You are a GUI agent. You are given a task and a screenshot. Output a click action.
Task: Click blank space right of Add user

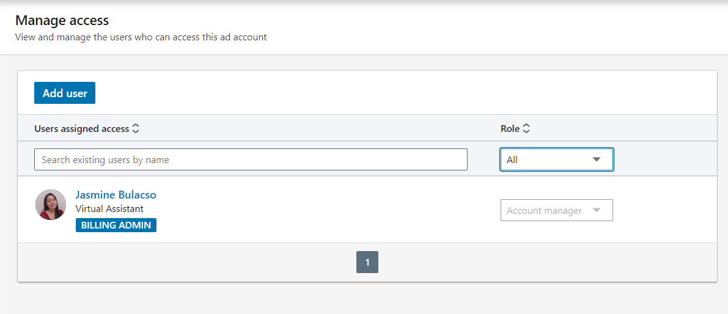(x=395, y=93)
